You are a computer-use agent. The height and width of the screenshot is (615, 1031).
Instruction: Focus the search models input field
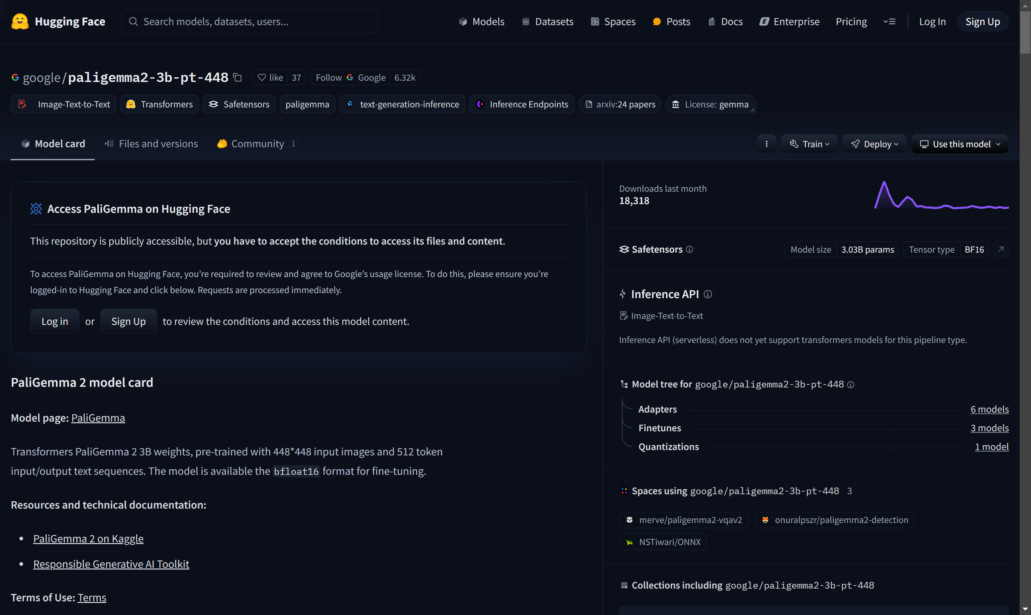tap(250, 21)
